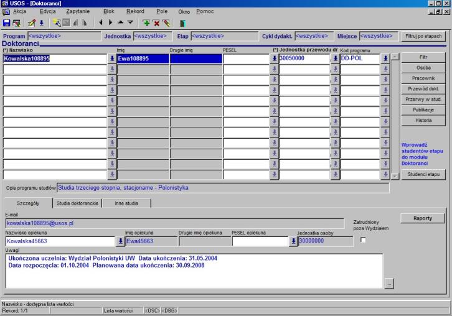The height and width of the screenshot is (316, 452).
Task: Click the toolbar list of values down-arrow icon
Action: (42, 23)
